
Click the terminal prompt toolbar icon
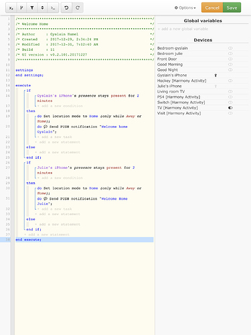(x=53, y=8)
